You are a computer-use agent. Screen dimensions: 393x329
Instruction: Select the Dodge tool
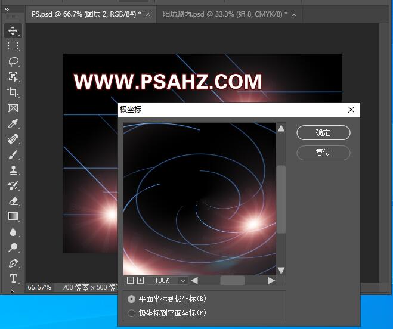coord(13,247)
